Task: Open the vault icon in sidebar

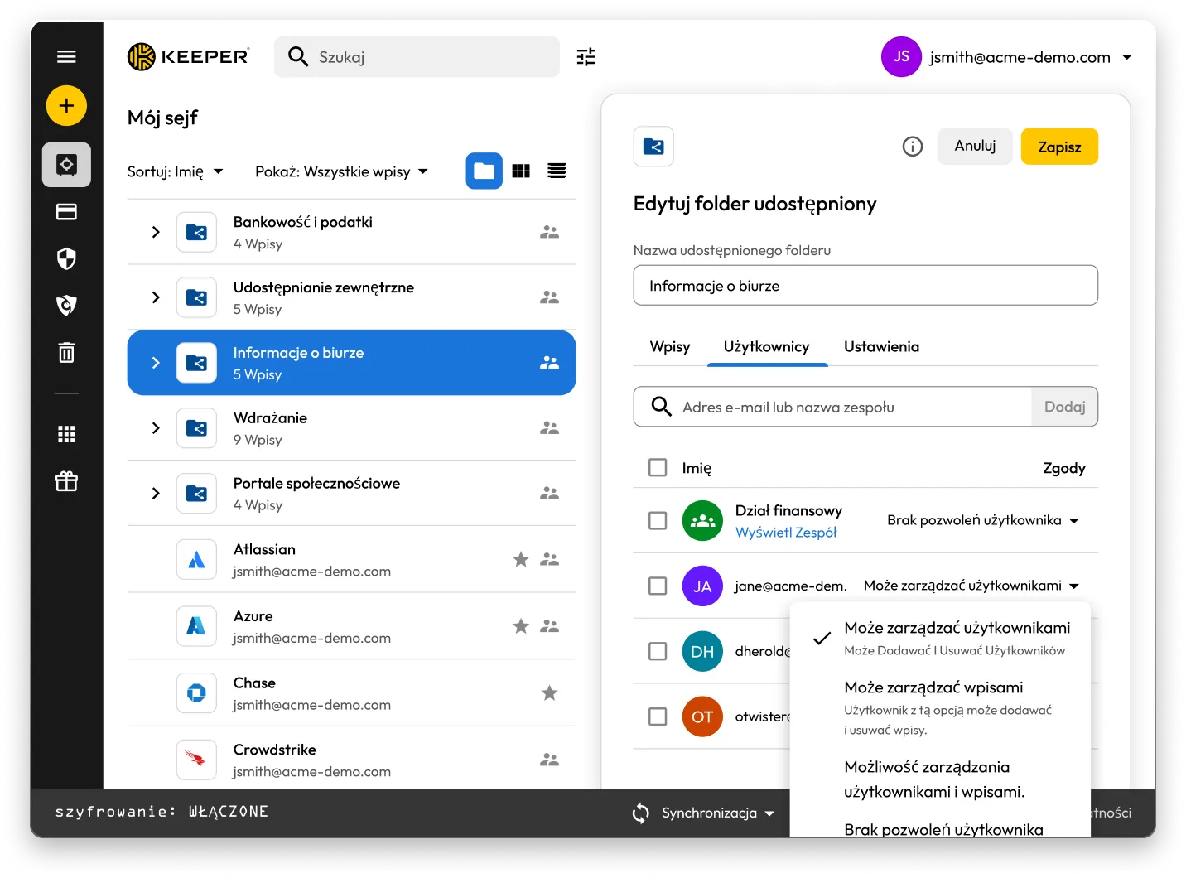Action: pos(66,165)
